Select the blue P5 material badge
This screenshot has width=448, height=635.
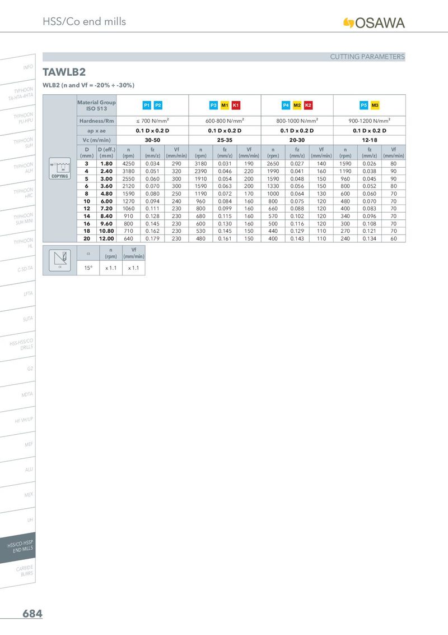pos(364,105)
